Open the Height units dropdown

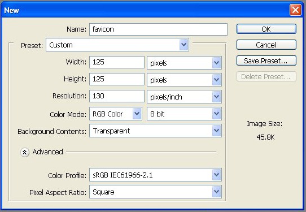click(x=184, y=80)
